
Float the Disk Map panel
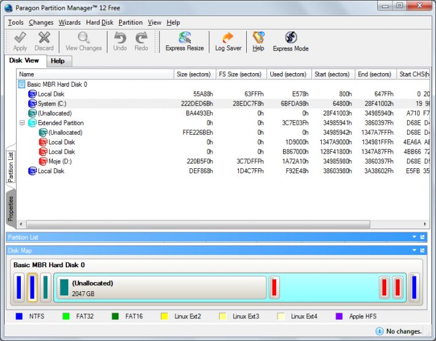coord(422,250)
